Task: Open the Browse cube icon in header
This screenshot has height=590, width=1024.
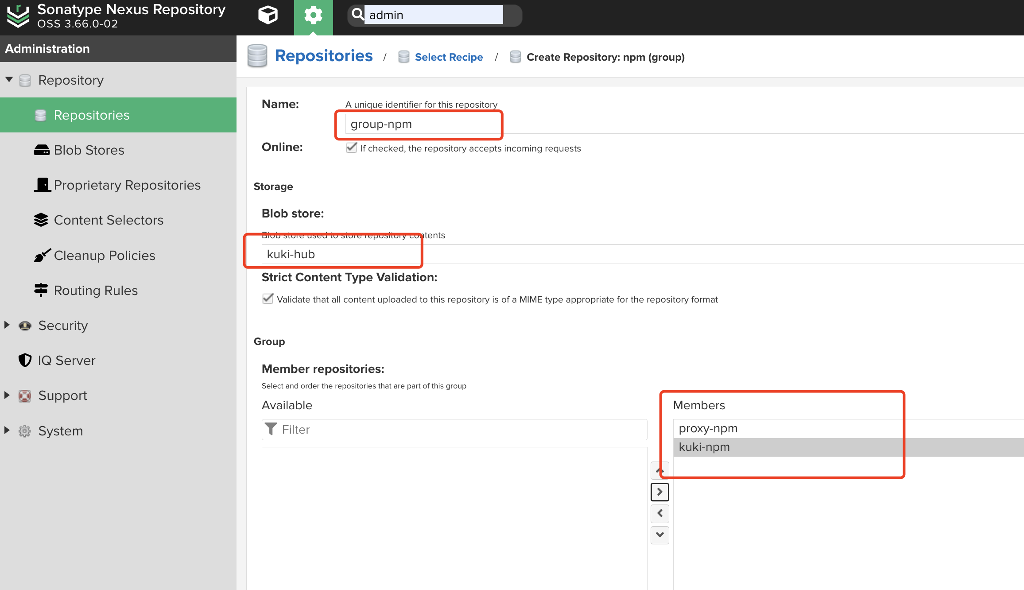Action: [x=268, y=16]
